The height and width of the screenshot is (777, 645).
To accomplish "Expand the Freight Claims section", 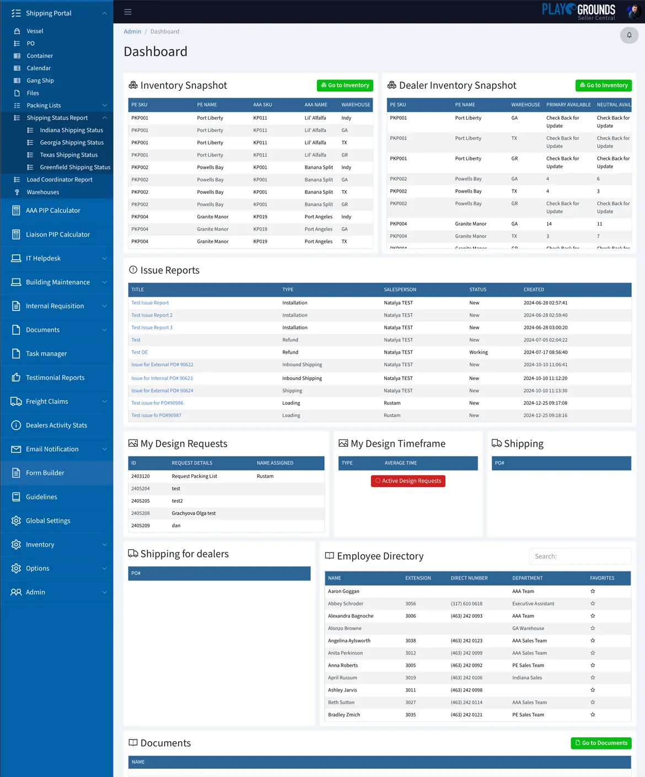I will (x=46, y=401).
